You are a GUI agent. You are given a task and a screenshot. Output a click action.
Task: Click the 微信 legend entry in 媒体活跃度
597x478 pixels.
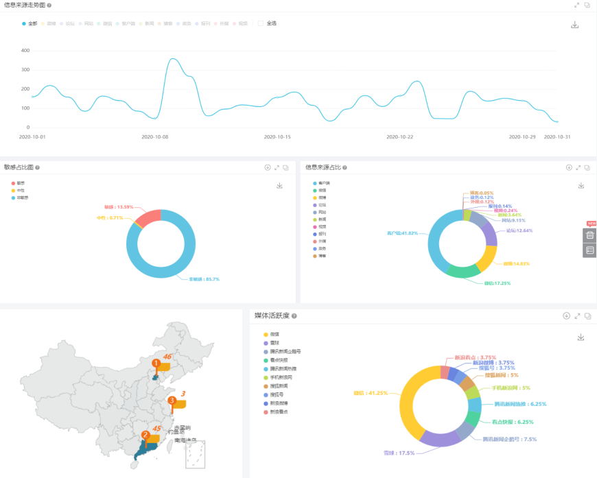click(x=273, y=334)
